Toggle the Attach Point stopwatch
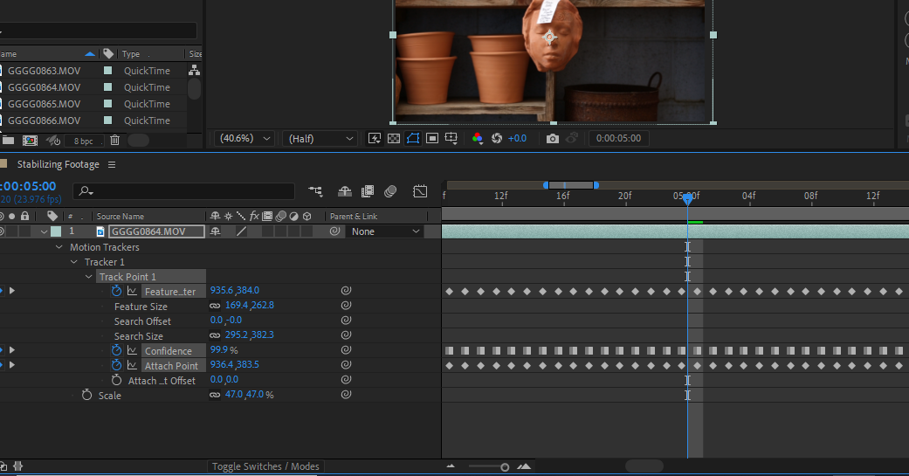The image size is (909, 476). click(116, 365)
